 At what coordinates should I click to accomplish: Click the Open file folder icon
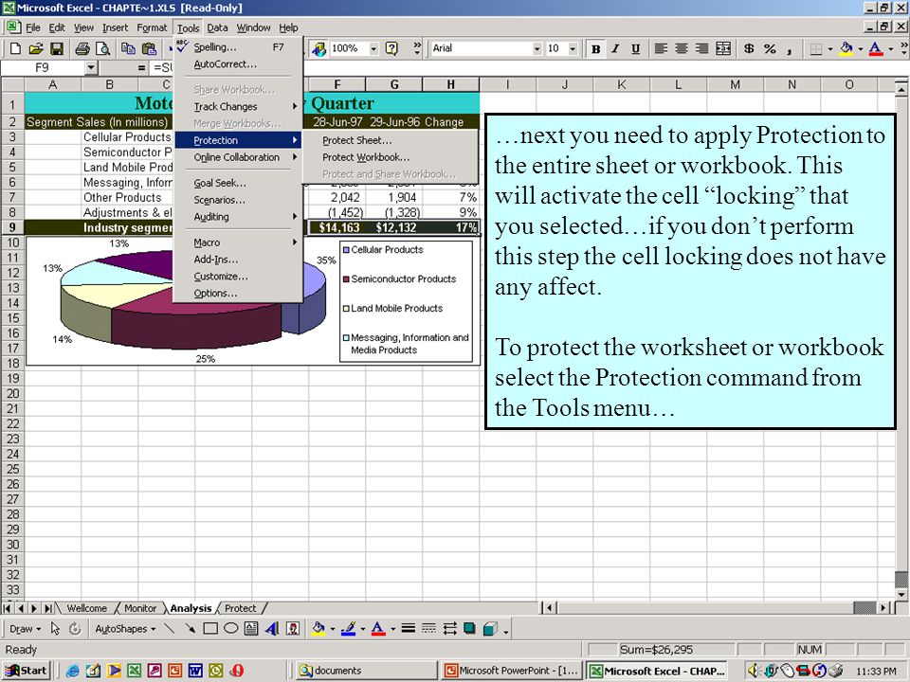(x=35, y=48)
